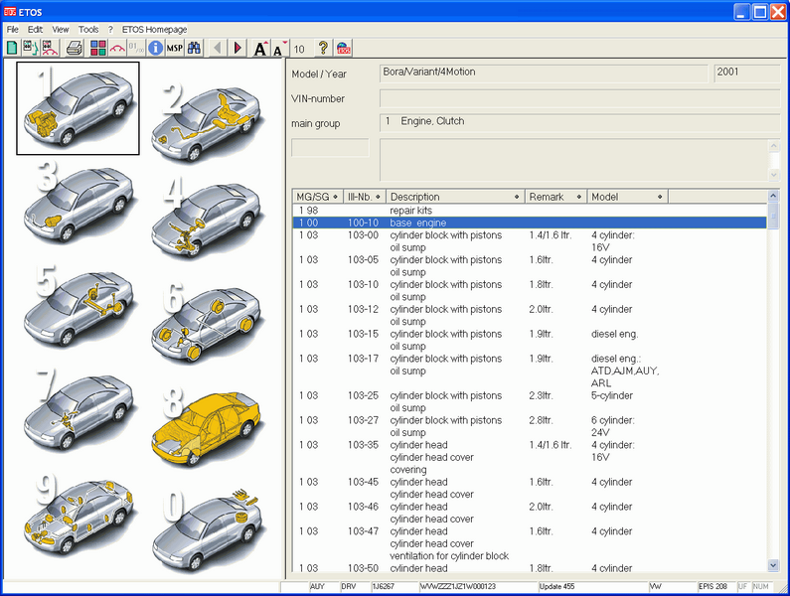This screenshot has width=790, height=596.
Task: Open the binoculars search tool
Action: pyautogui.click(x=195, y=48)
